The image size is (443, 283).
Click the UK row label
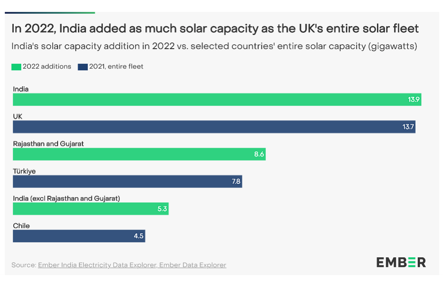pos(18,116)
